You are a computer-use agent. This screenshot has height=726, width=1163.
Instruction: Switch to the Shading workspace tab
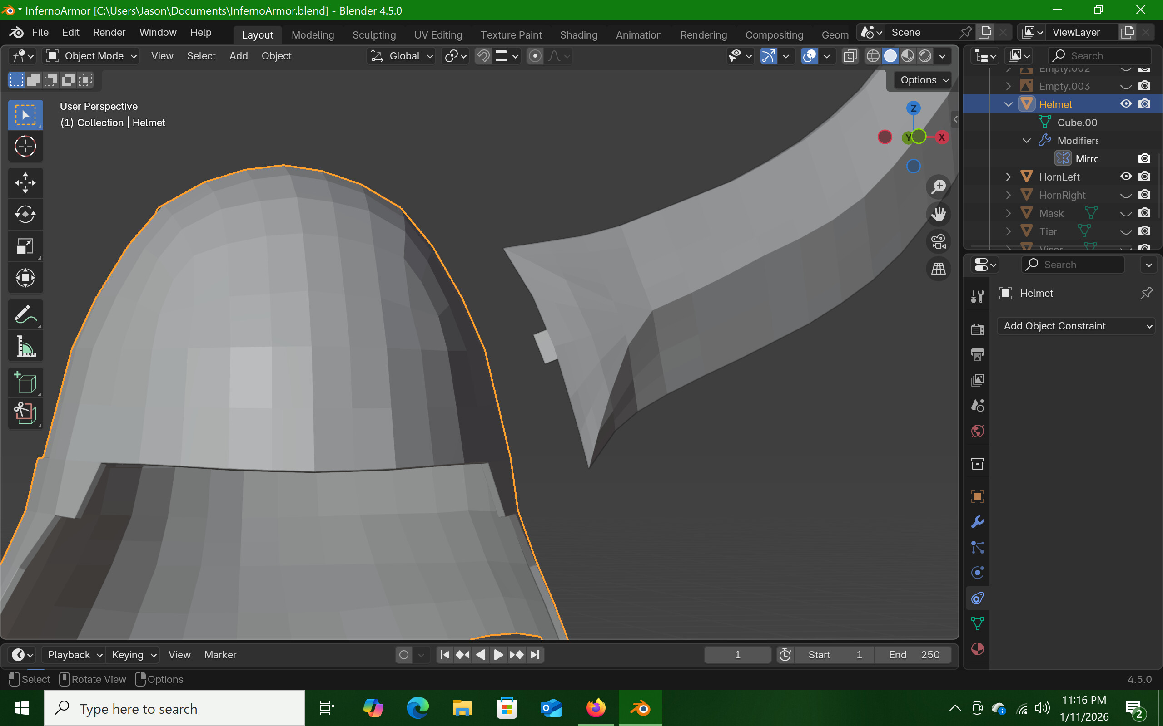pyautogui.click(x=579, y=35)
